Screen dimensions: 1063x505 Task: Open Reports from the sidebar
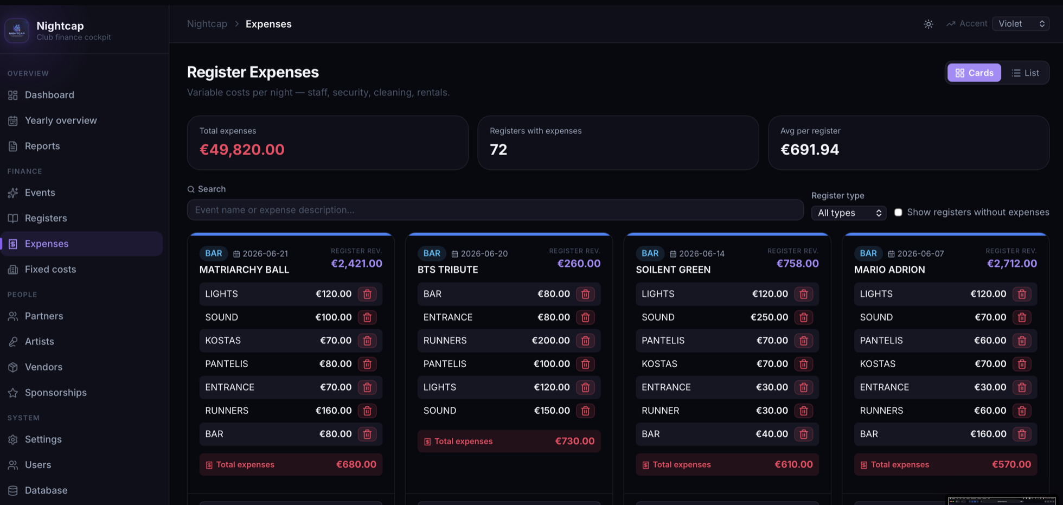(81, 146)
